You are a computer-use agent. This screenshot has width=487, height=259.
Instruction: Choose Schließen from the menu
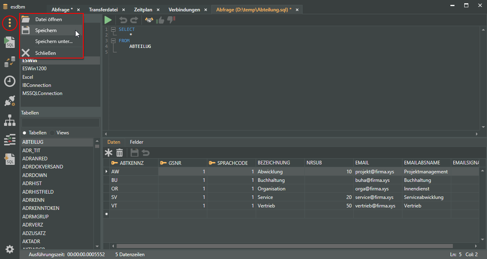(x=52, y=53)
